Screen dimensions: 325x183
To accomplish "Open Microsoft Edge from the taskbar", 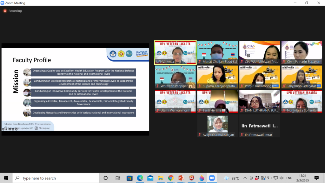I will tap(140, 178).
